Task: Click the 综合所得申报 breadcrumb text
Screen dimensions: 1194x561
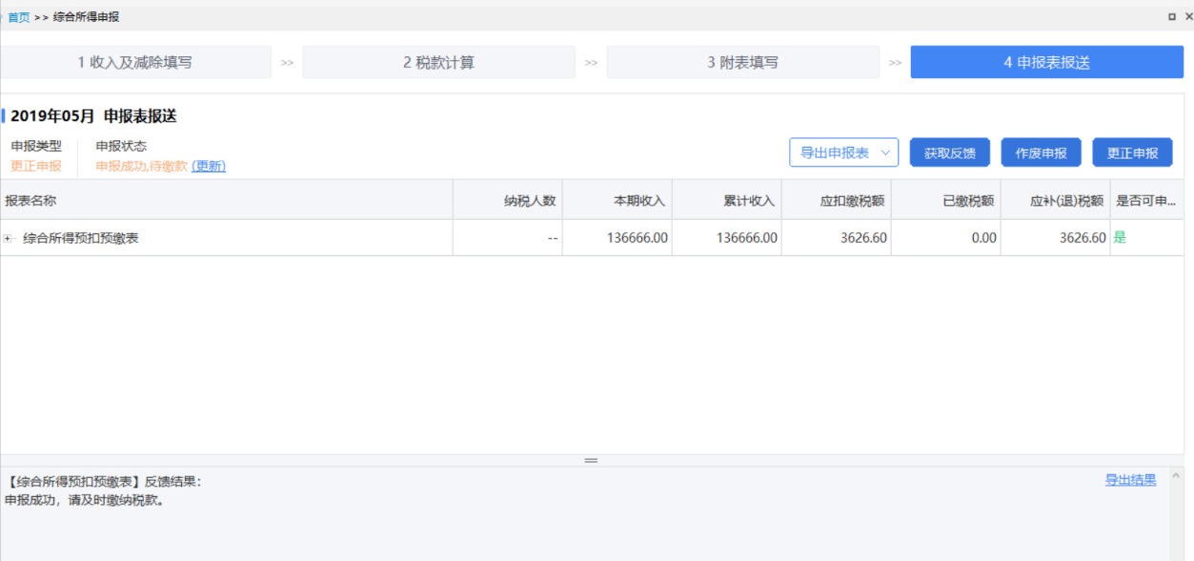Action: pos(87,17)
